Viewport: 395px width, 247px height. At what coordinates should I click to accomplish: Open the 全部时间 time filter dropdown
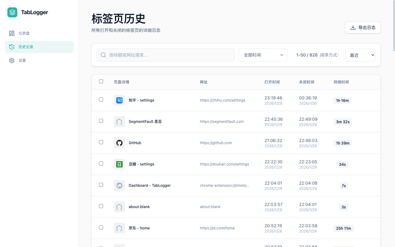(x=263, y=55)
